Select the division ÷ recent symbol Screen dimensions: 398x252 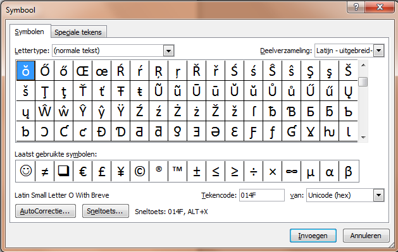(x=253, y=171)
